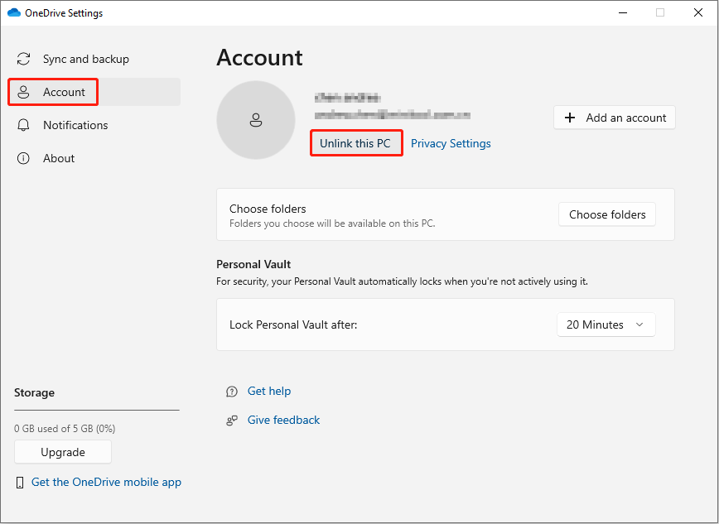Image resolution: width=719 pixels, height=524 pixels.
Task: Click the blurred account profile picture
Action: 255,120
